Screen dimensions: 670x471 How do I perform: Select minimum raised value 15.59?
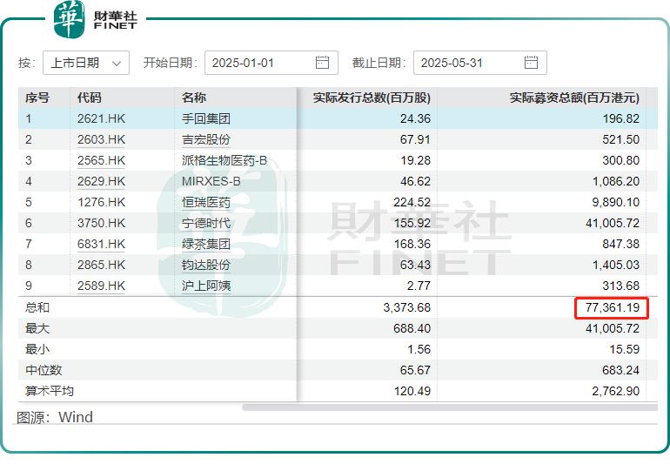624,350
